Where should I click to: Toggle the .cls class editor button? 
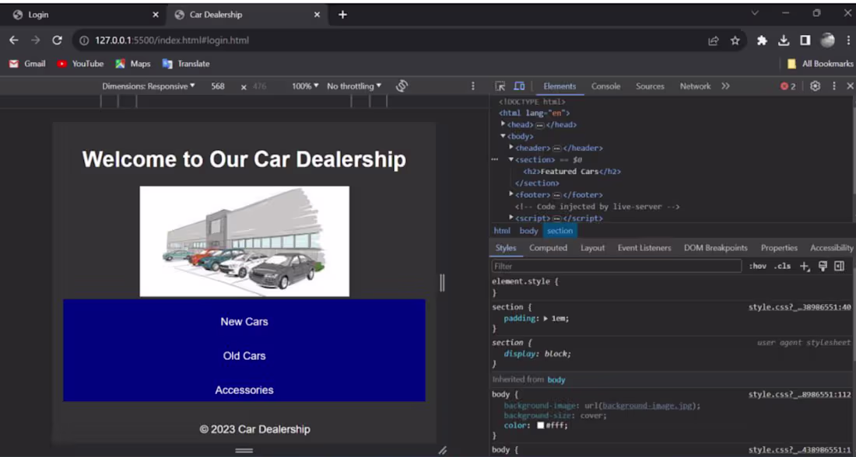tap(782, 266)
